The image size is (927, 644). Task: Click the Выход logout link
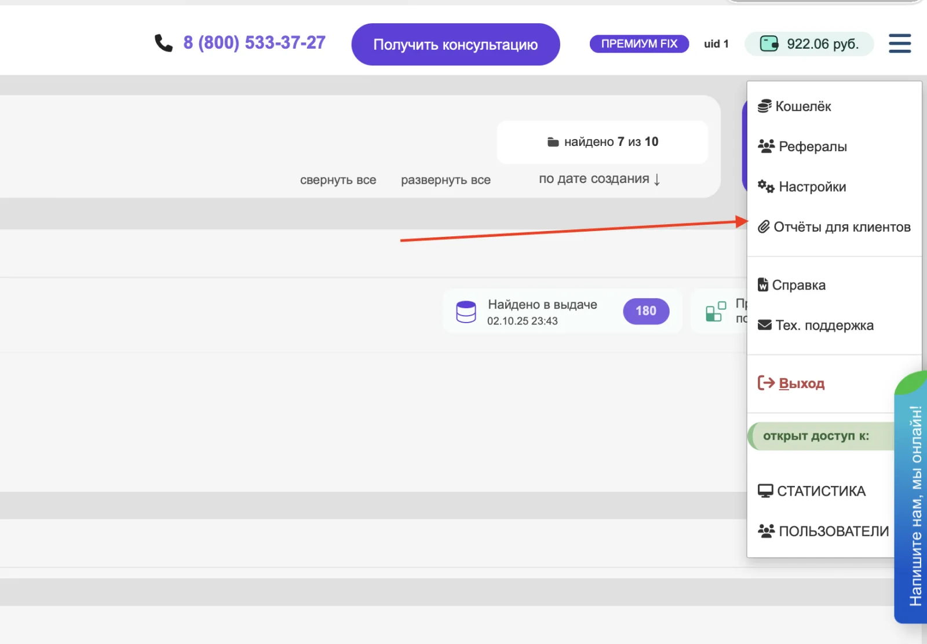coord(791,383)
